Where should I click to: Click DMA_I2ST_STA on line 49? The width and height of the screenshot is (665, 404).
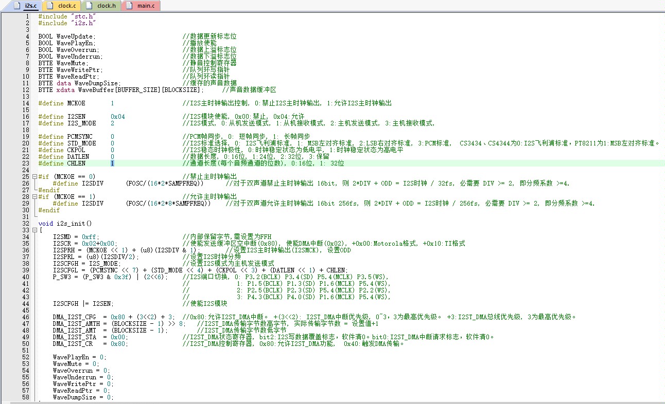(x=74, y=337)
